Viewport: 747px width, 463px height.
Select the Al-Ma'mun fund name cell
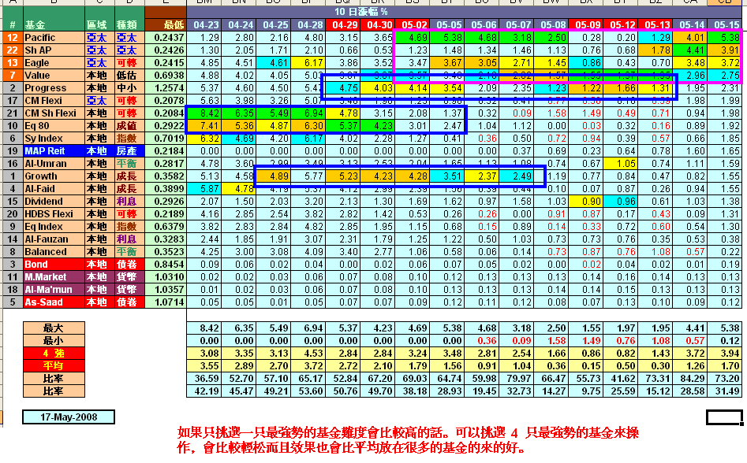pos(54,290)
